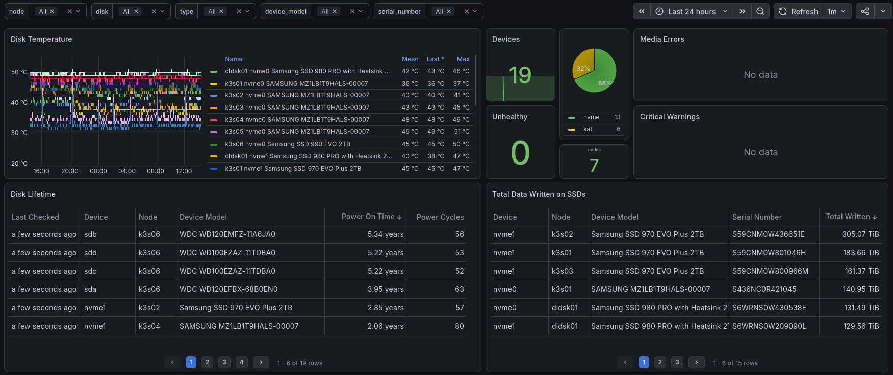The image size is (893, 375).
Task: Open page 3 of Disk Lifetime table
Action: coord(224,362)
